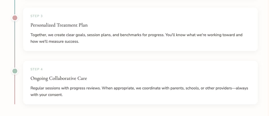269x116 pixels.
Task: Click the STEP 4 label
Action: pyautogui.click(x=37, y=69)
